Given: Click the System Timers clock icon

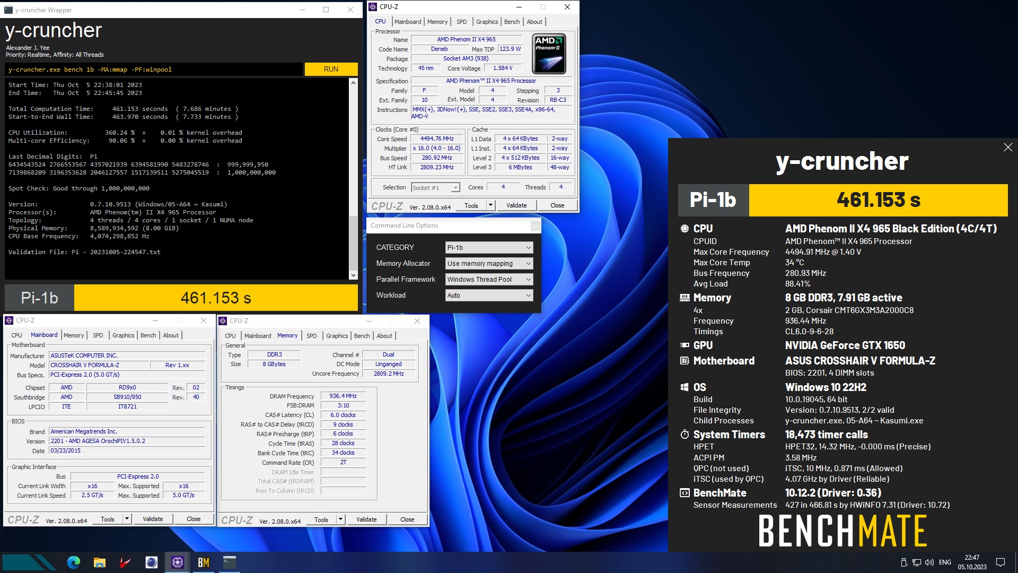Looking at the screenshot, I should click(684, 435).
